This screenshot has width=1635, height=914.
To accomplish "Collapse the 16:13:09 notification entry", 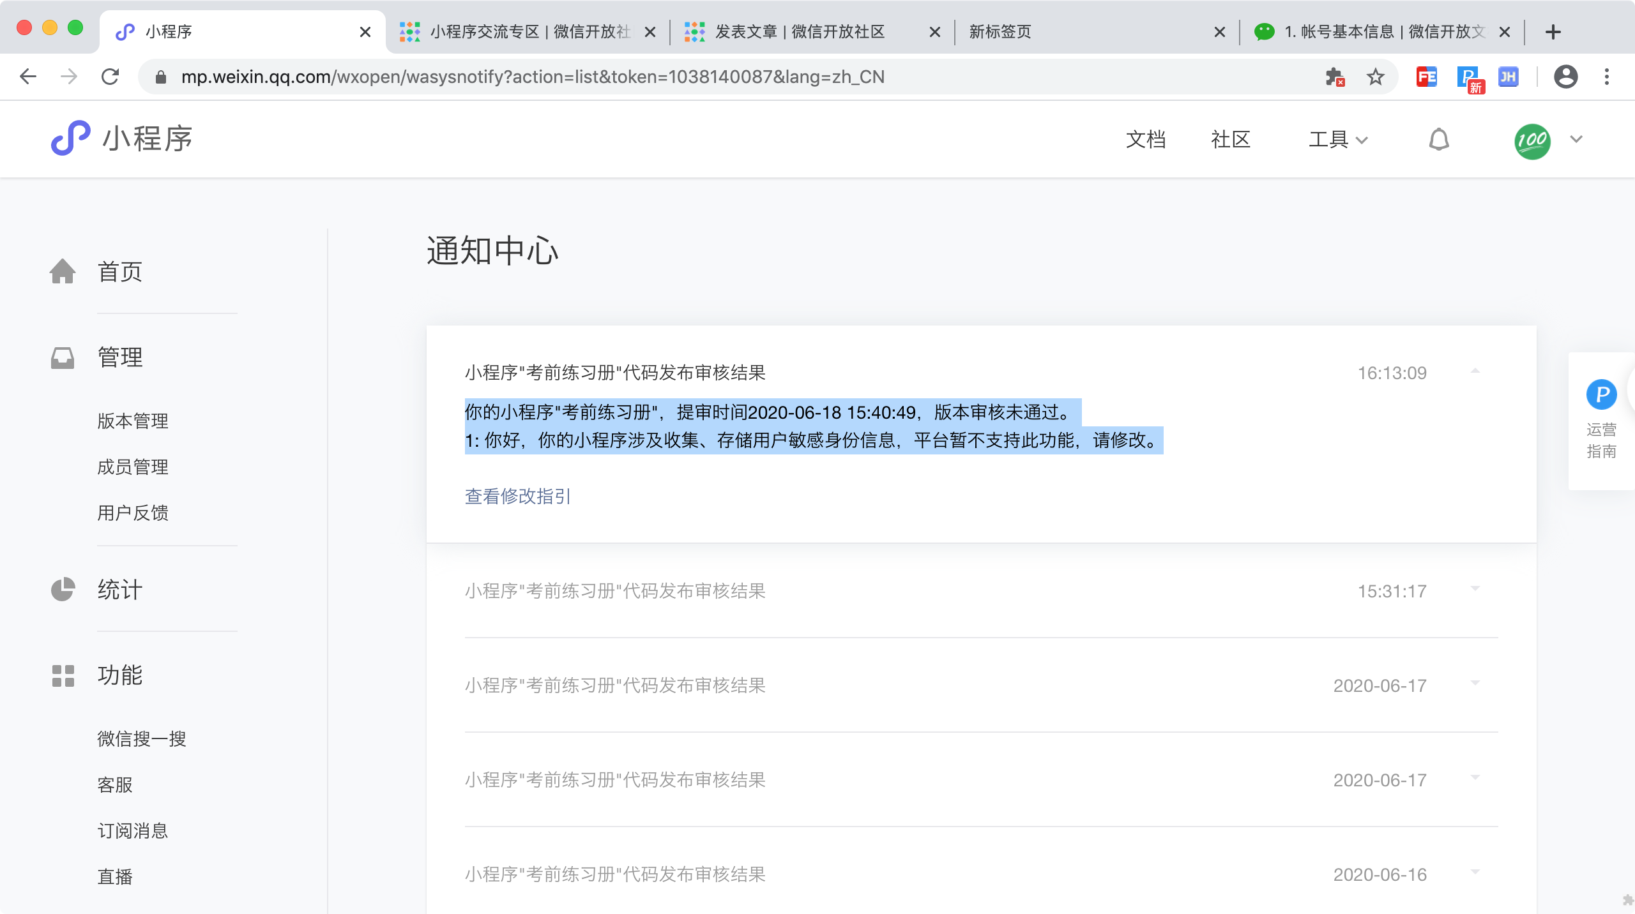I will coord(1474,371).
